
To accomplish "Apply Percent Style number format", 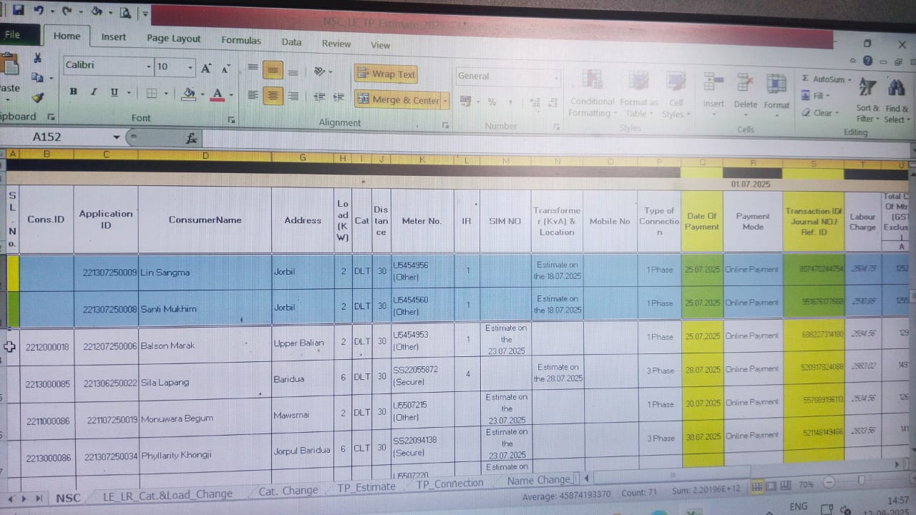I will coord(492,102).
